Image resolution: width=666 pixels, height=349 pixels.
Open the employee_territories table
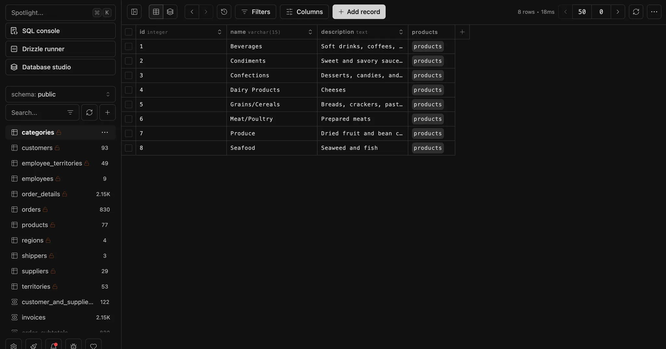[60, 163]
